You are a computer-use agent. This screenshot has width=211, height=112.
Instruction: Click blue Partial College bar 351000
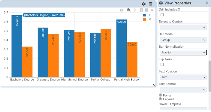pyautogui.click(x=95, y=55)
